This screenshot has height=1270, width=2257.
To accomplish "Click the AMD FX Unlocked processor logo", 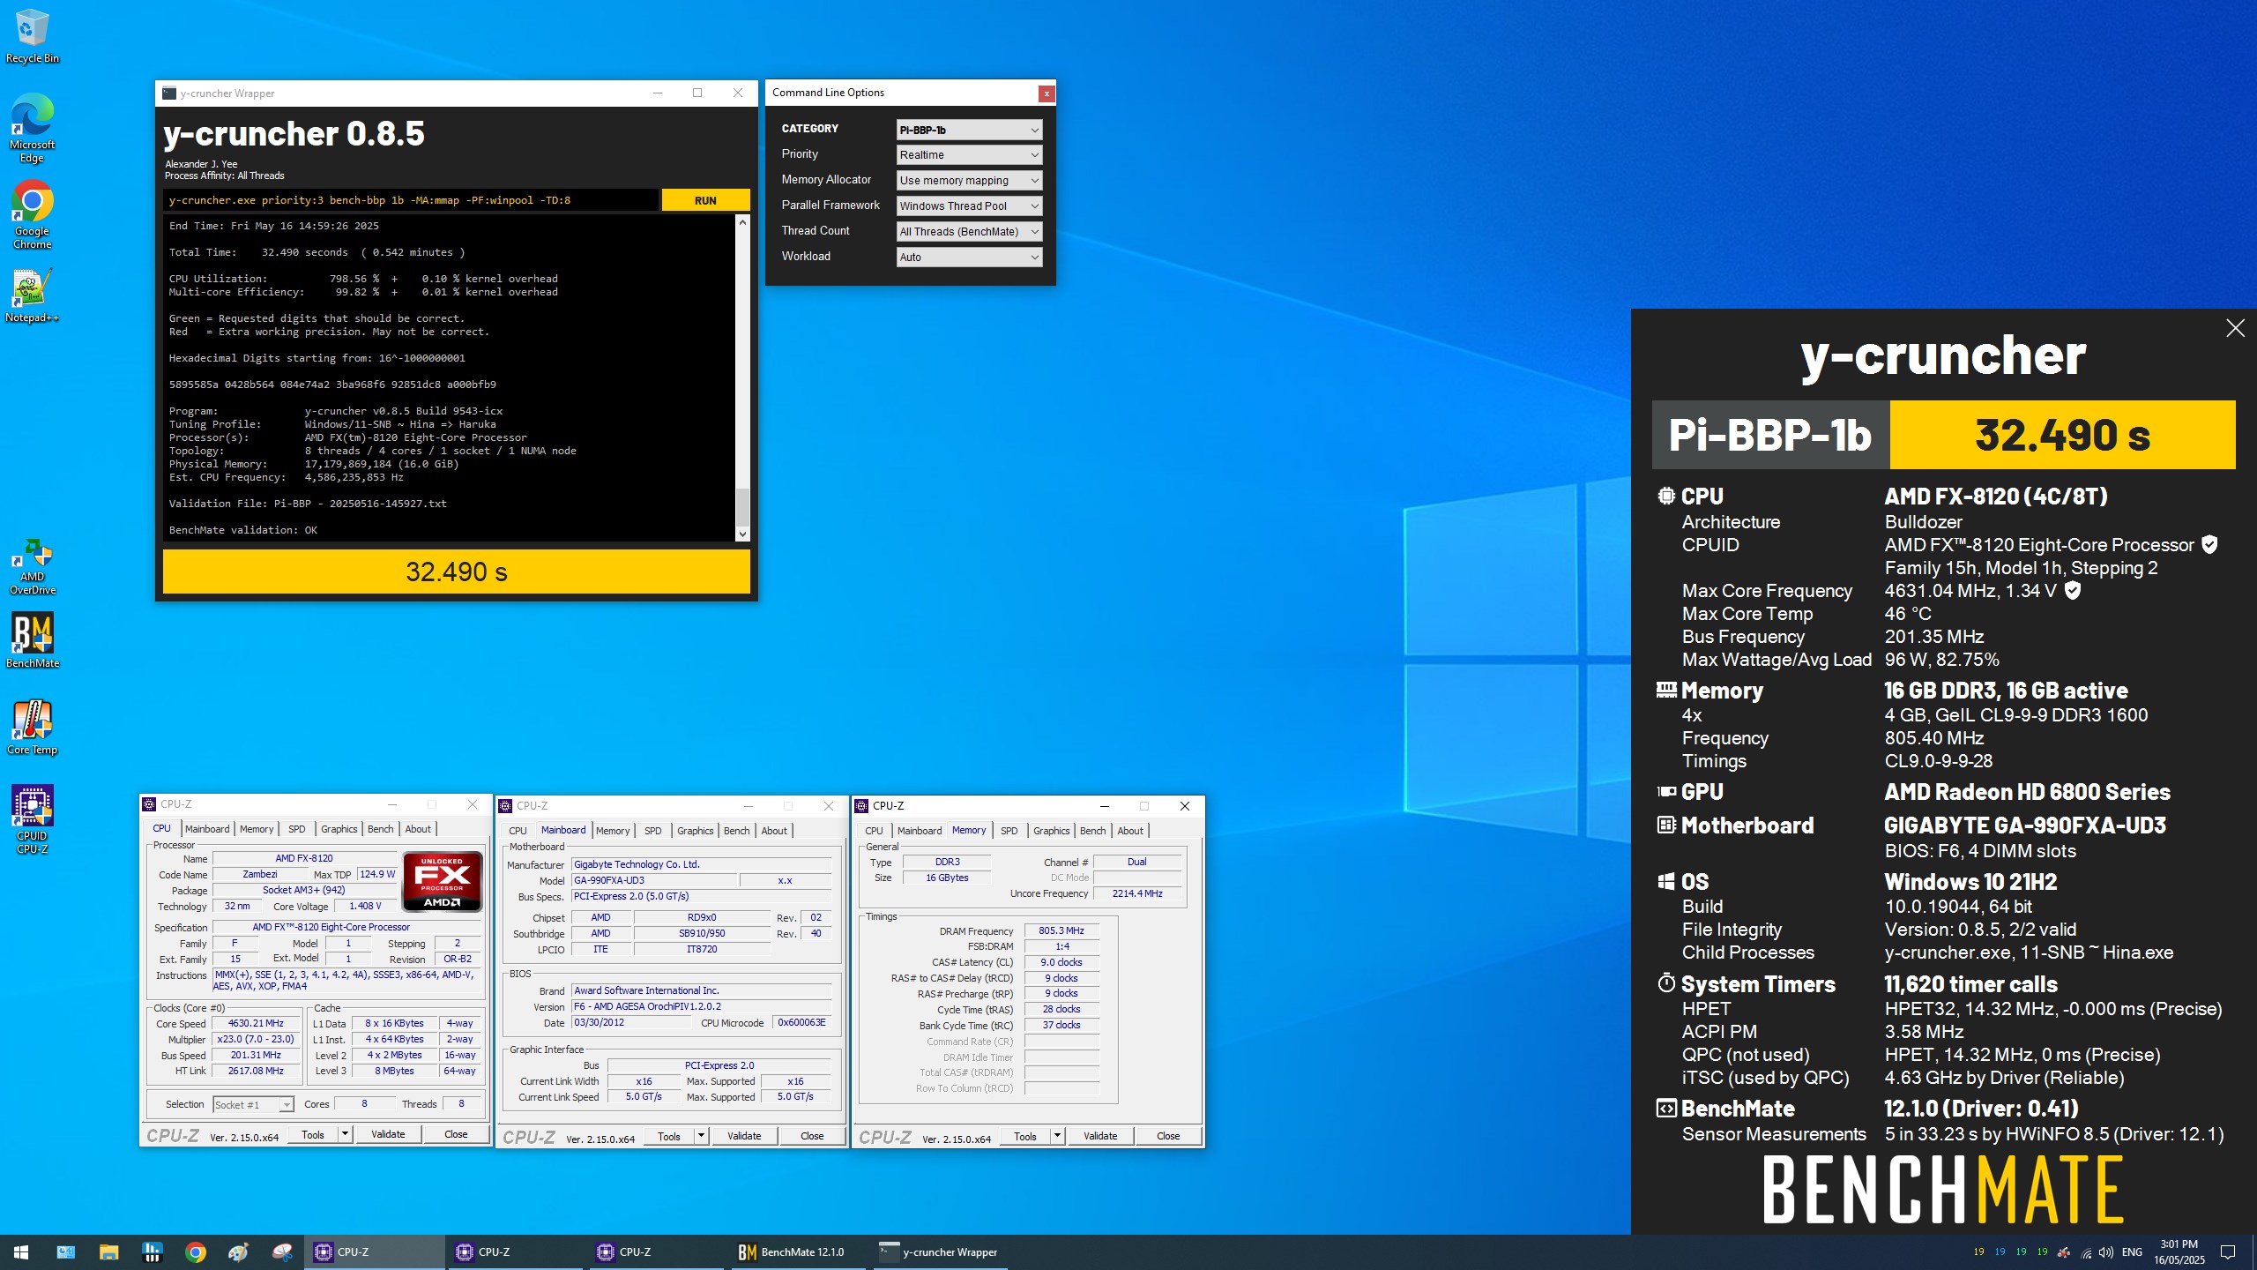I will [442, 880].
